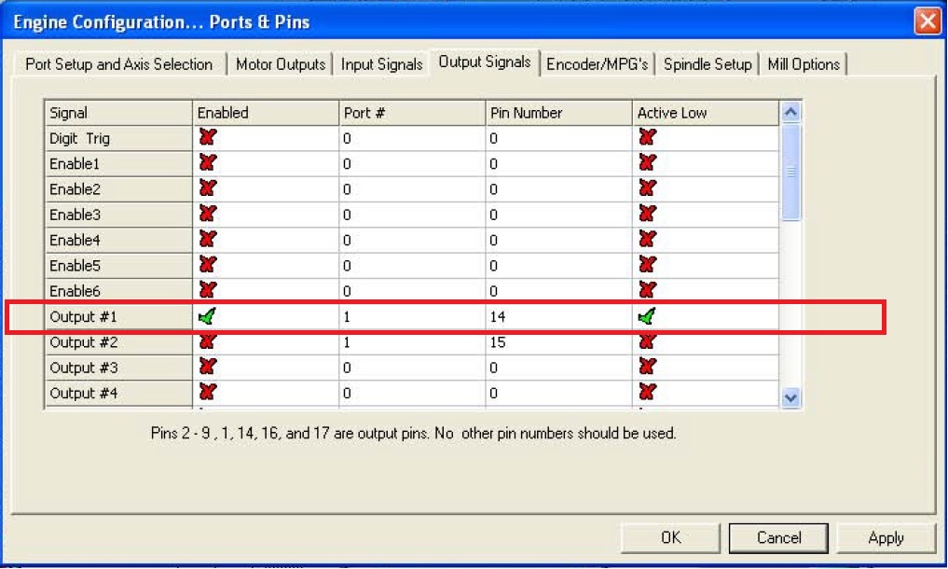Screen dimensions: 948x569
Task: Click the scrollbar down arrow
Action: pyautogui.click(x=790, y=397)
